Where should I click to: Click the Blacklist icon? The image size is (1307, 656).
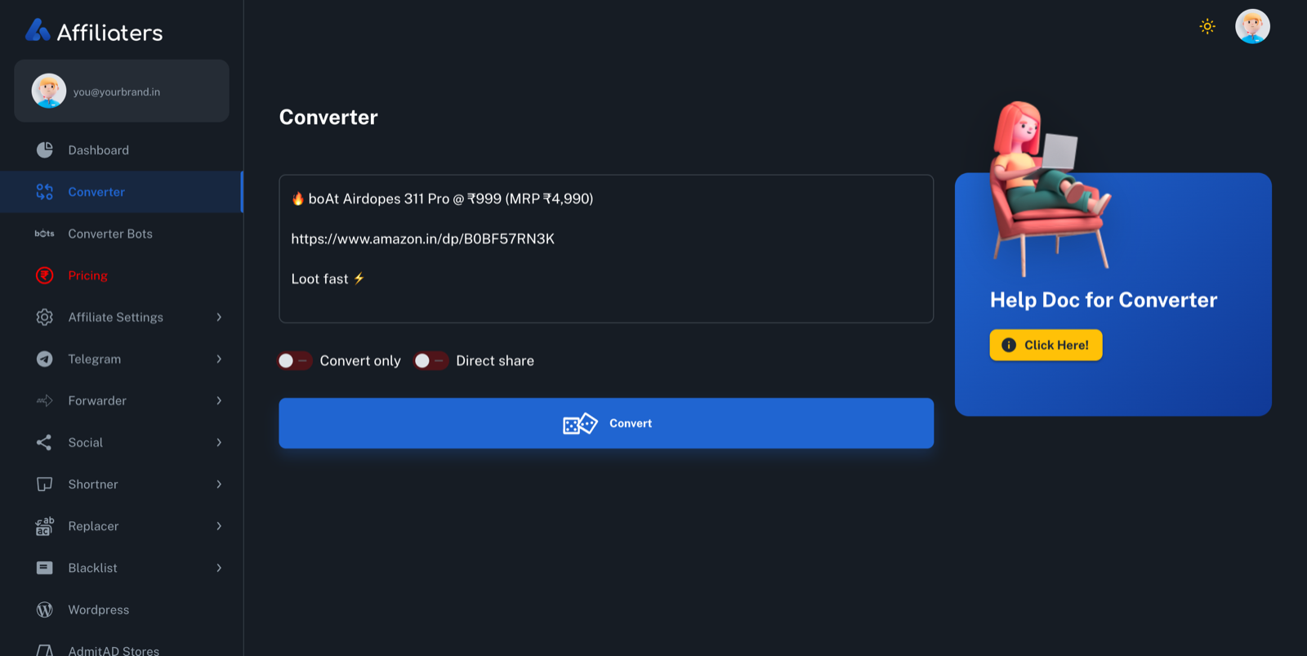(x=45, y=568)
